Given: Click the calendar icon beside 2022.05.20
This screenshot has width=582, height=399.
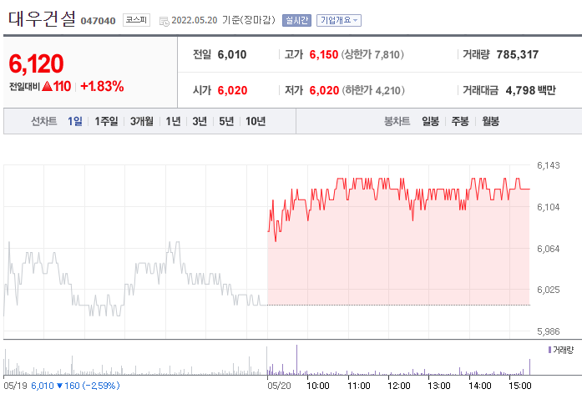Looking at the screenshot, I should 164,22.
